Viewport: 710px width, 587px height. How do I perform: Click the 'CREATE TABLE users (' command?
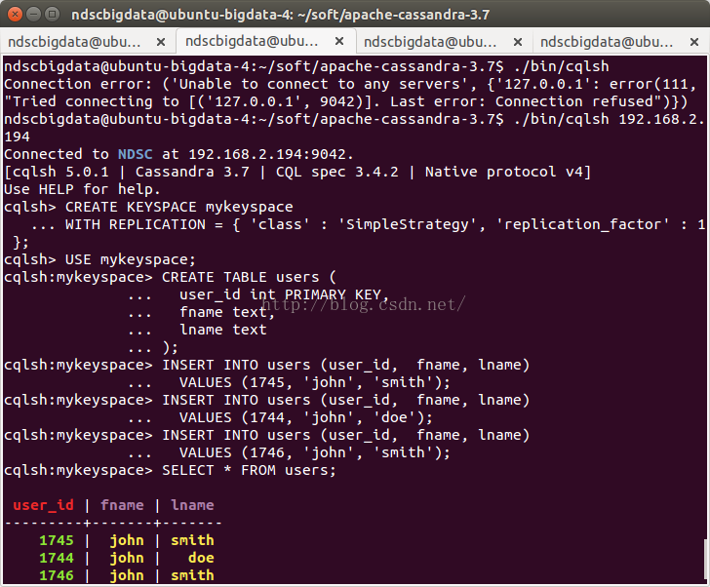(x=249, y=277)
